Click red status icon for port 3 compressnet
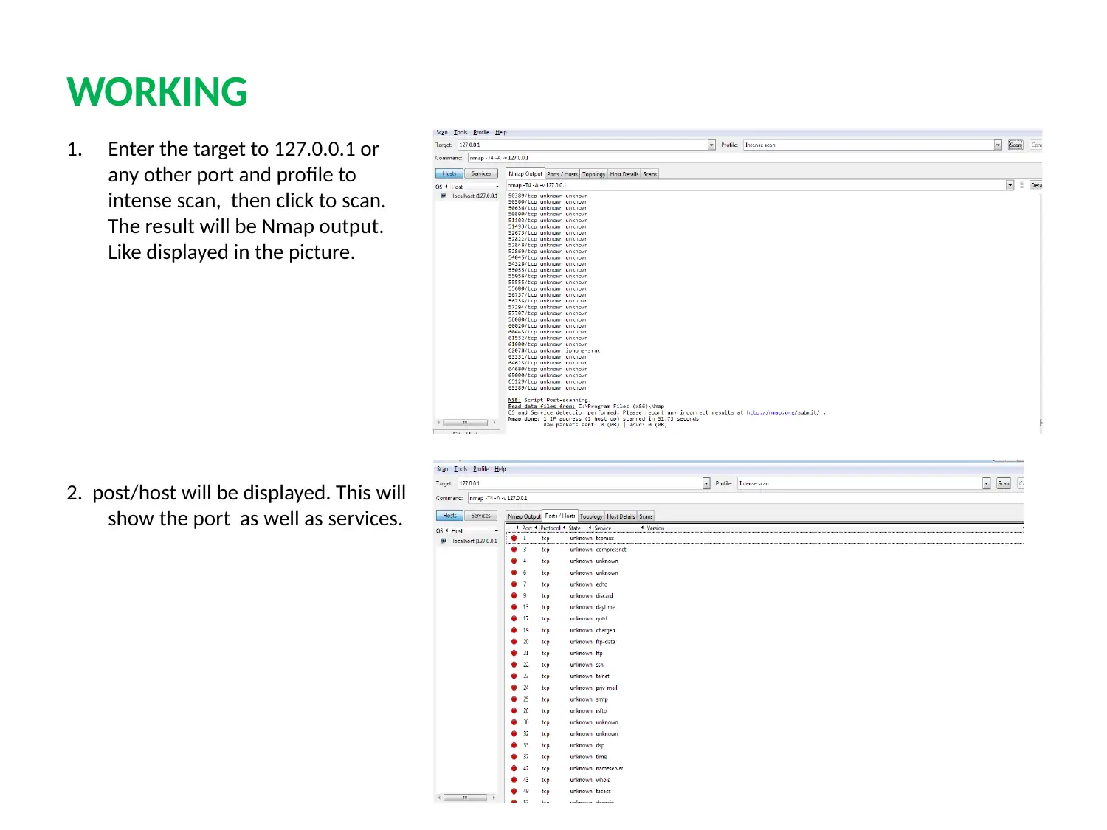This screenshot has width=1107, height=830. (514, 550)
